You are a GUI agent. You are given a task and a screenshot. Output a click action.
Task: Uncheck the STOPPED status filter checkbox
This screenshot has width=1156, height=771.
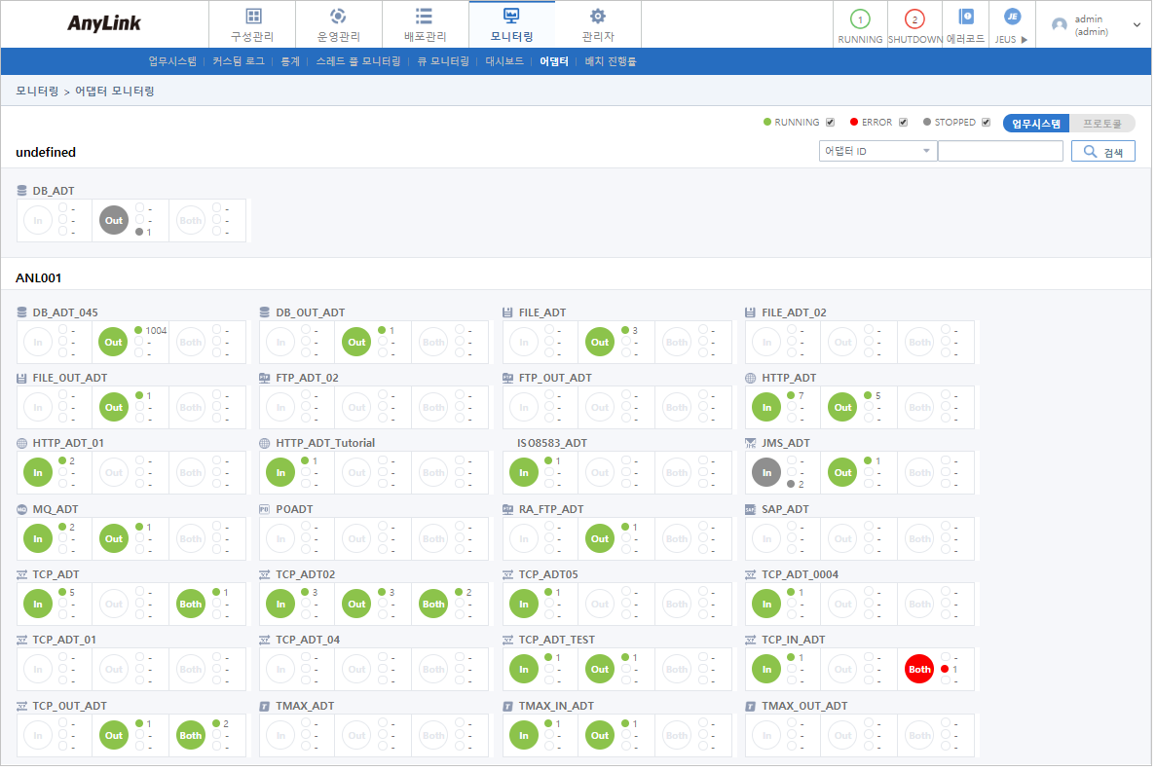[986, 123]
